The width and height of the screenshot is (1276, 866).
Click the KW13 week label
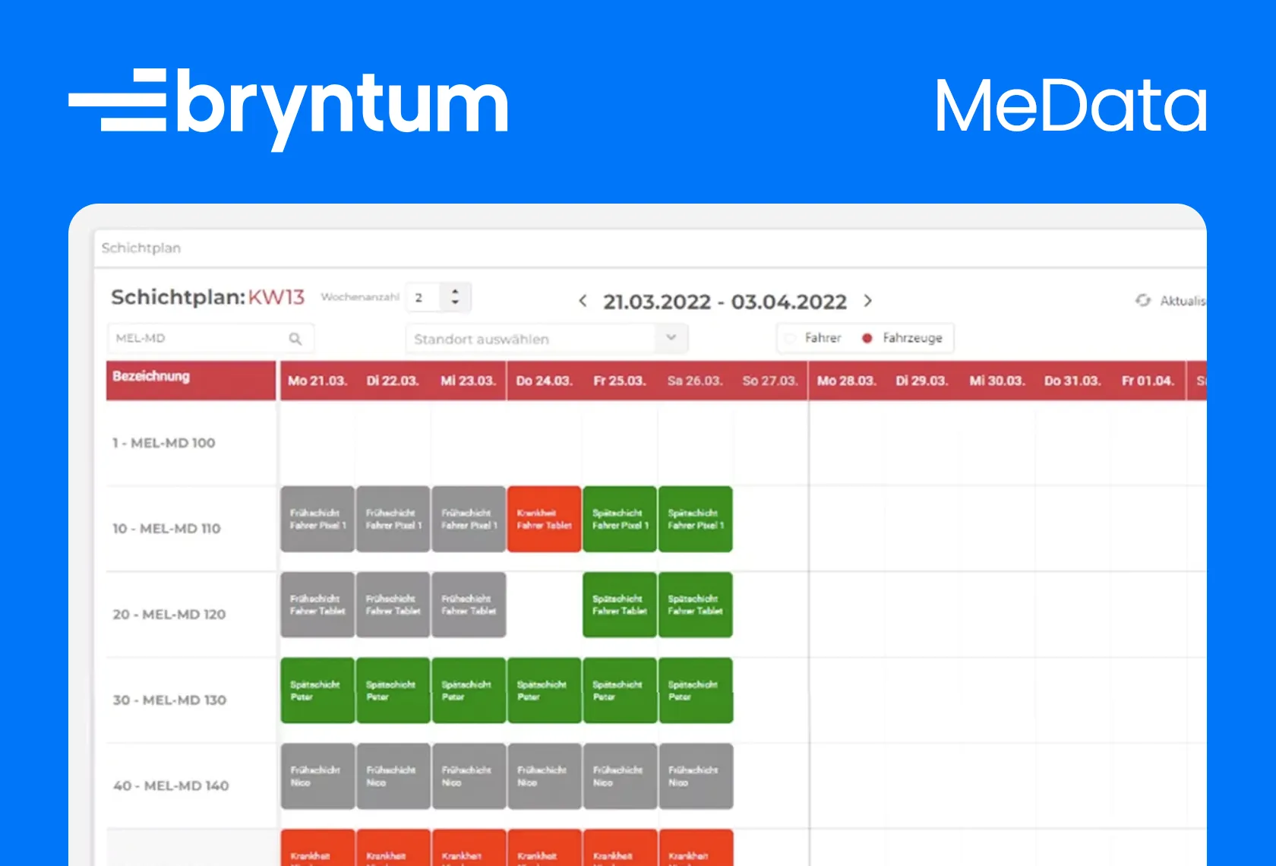click(276, 297)
